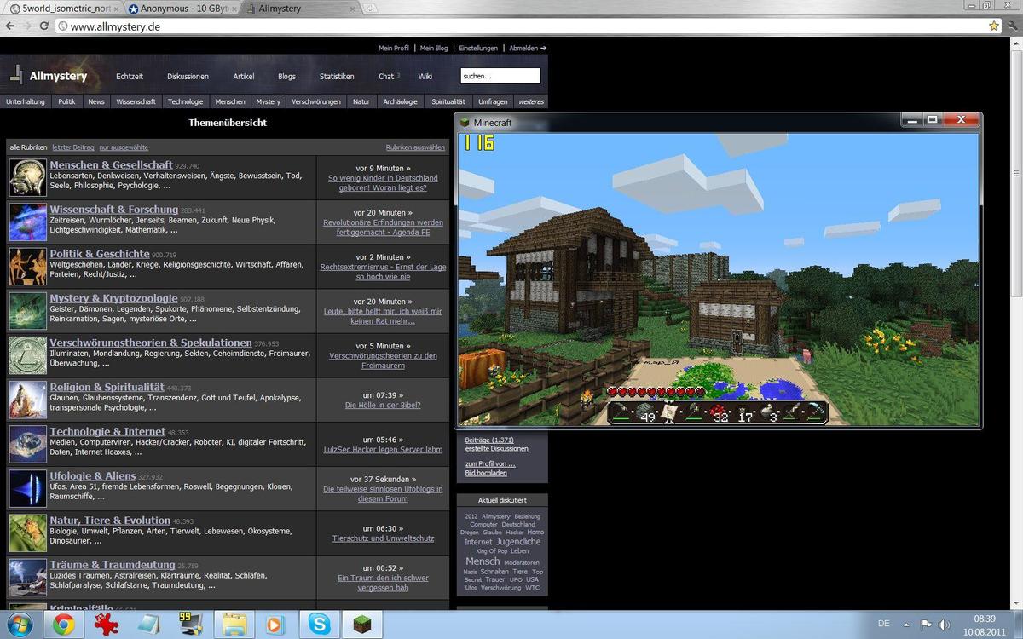
Task: Select the hotbar item with count 17
Action: click(743, 413)
